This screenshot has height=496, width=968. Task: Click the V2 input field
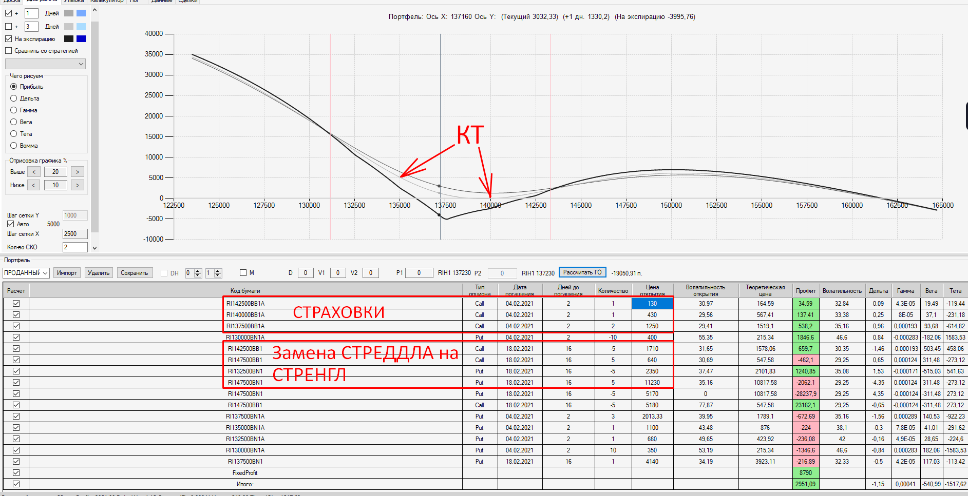point(371,273)
